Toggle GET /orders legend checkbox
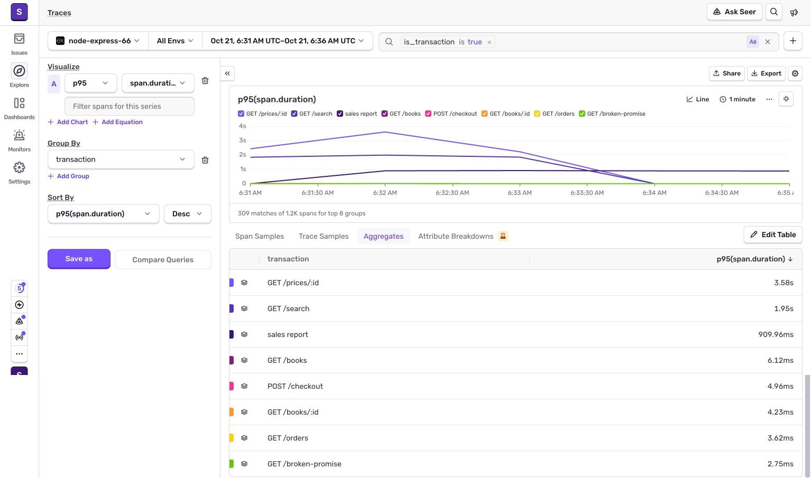This screenshot has height=478, width=811. [537, 114]
